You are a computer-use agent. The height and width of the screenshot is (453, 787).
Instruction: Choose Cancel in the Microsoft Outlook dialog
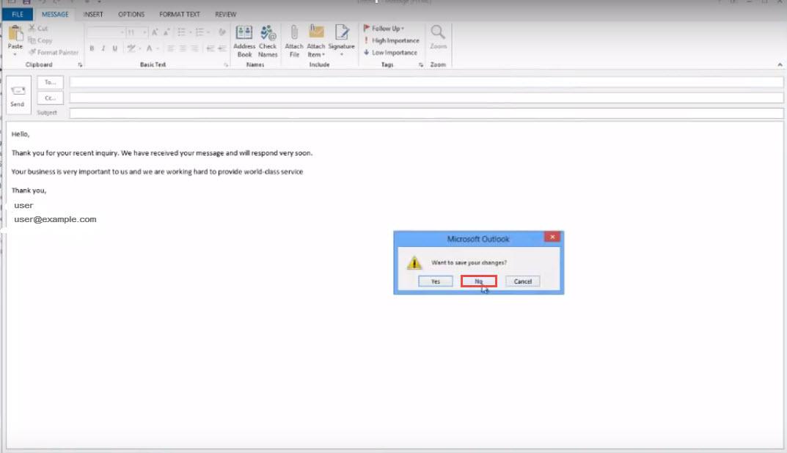tap(523, 281)
